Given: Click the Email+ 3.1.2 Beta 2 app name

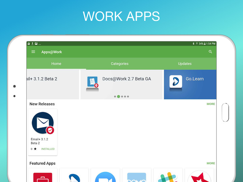Looking at the screenshot, I should (39, 141).
